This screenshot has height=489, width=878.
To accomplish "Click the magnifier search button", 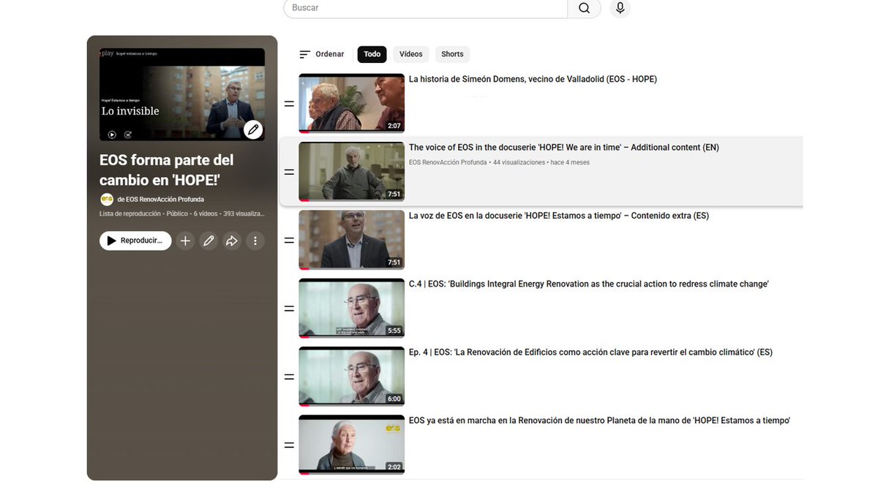I will (584, 8).
